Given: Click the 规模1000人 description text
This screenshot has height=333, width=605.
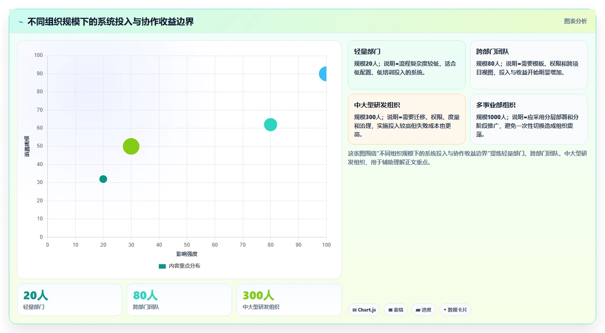Looking at the screenshot, I should coord(527,126).
